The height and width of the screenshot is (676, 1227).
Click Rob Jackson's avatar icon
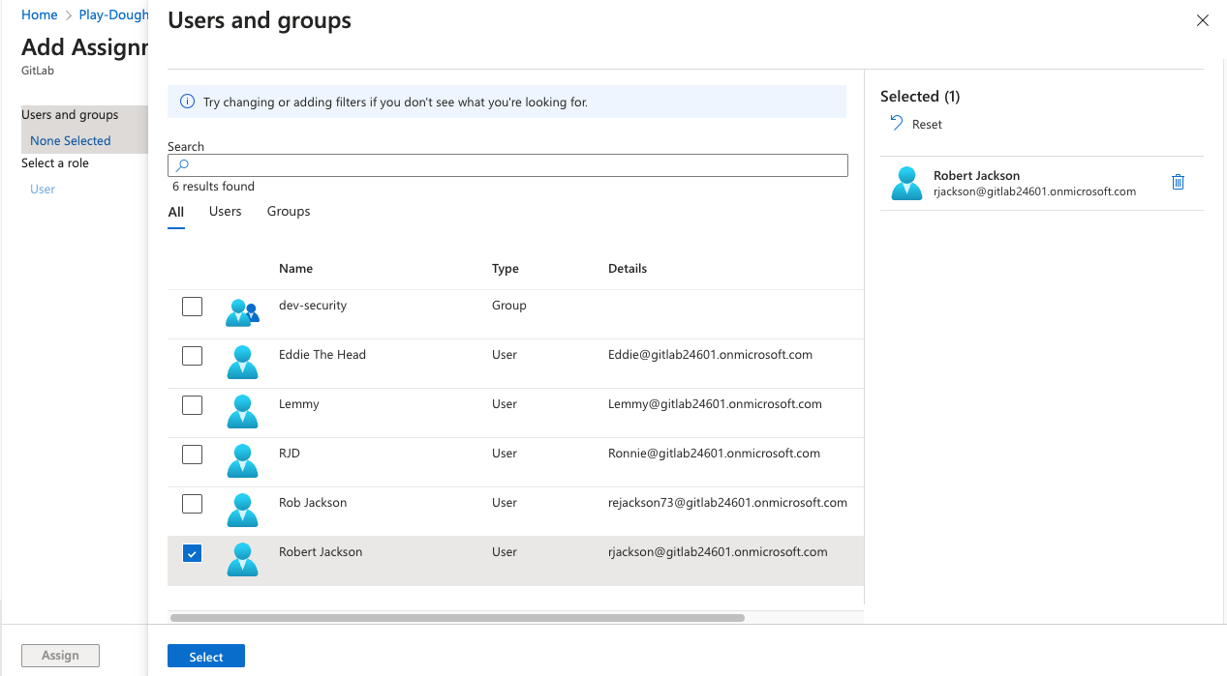pos(241,510)
